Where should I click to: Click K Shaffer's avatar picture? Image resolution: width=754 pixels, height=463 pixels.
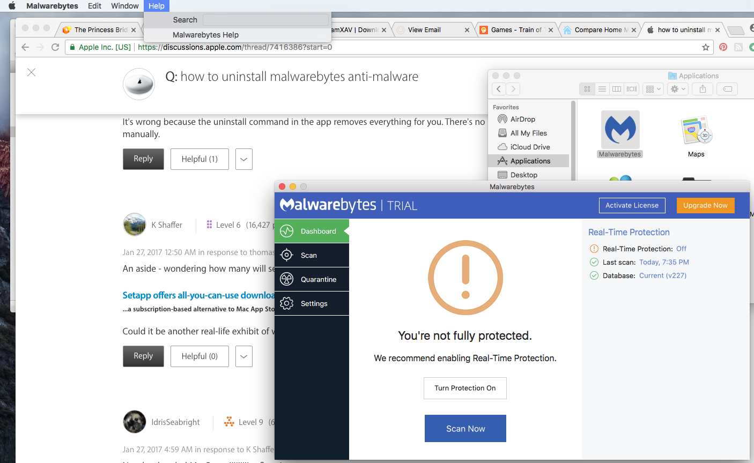pos(135,225)
